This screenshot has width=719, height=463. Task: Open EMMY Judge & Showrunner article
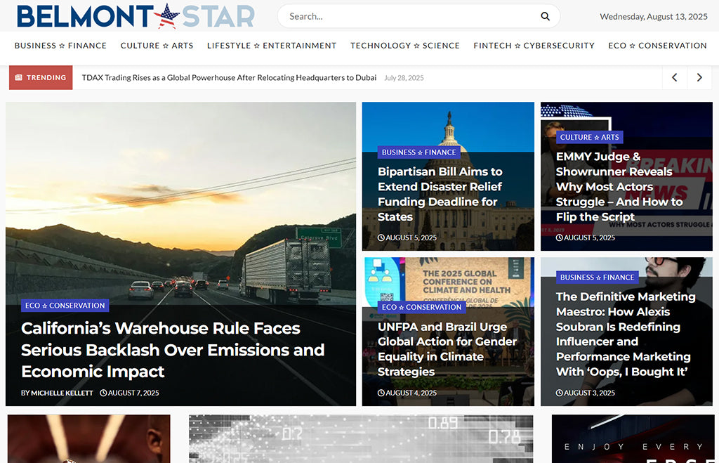pos(619,187)
